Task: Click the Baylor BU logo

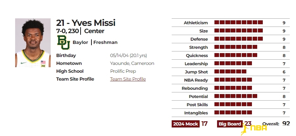Action: tap(63, 42)
